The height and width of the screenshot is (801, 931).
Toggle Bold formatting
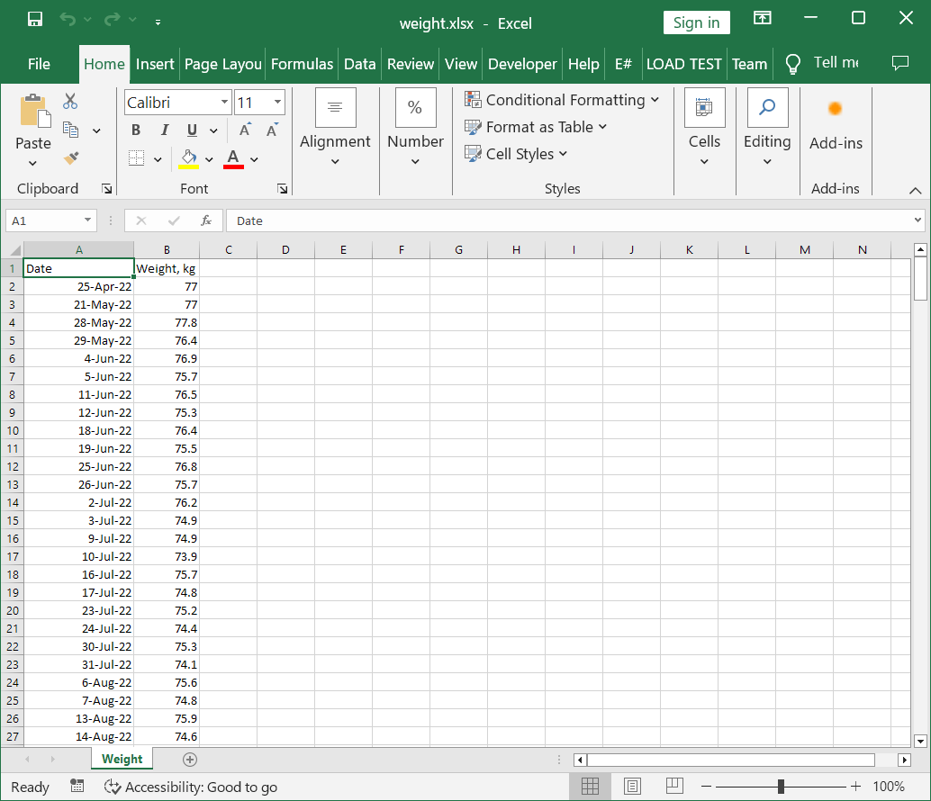coord(136,130)
